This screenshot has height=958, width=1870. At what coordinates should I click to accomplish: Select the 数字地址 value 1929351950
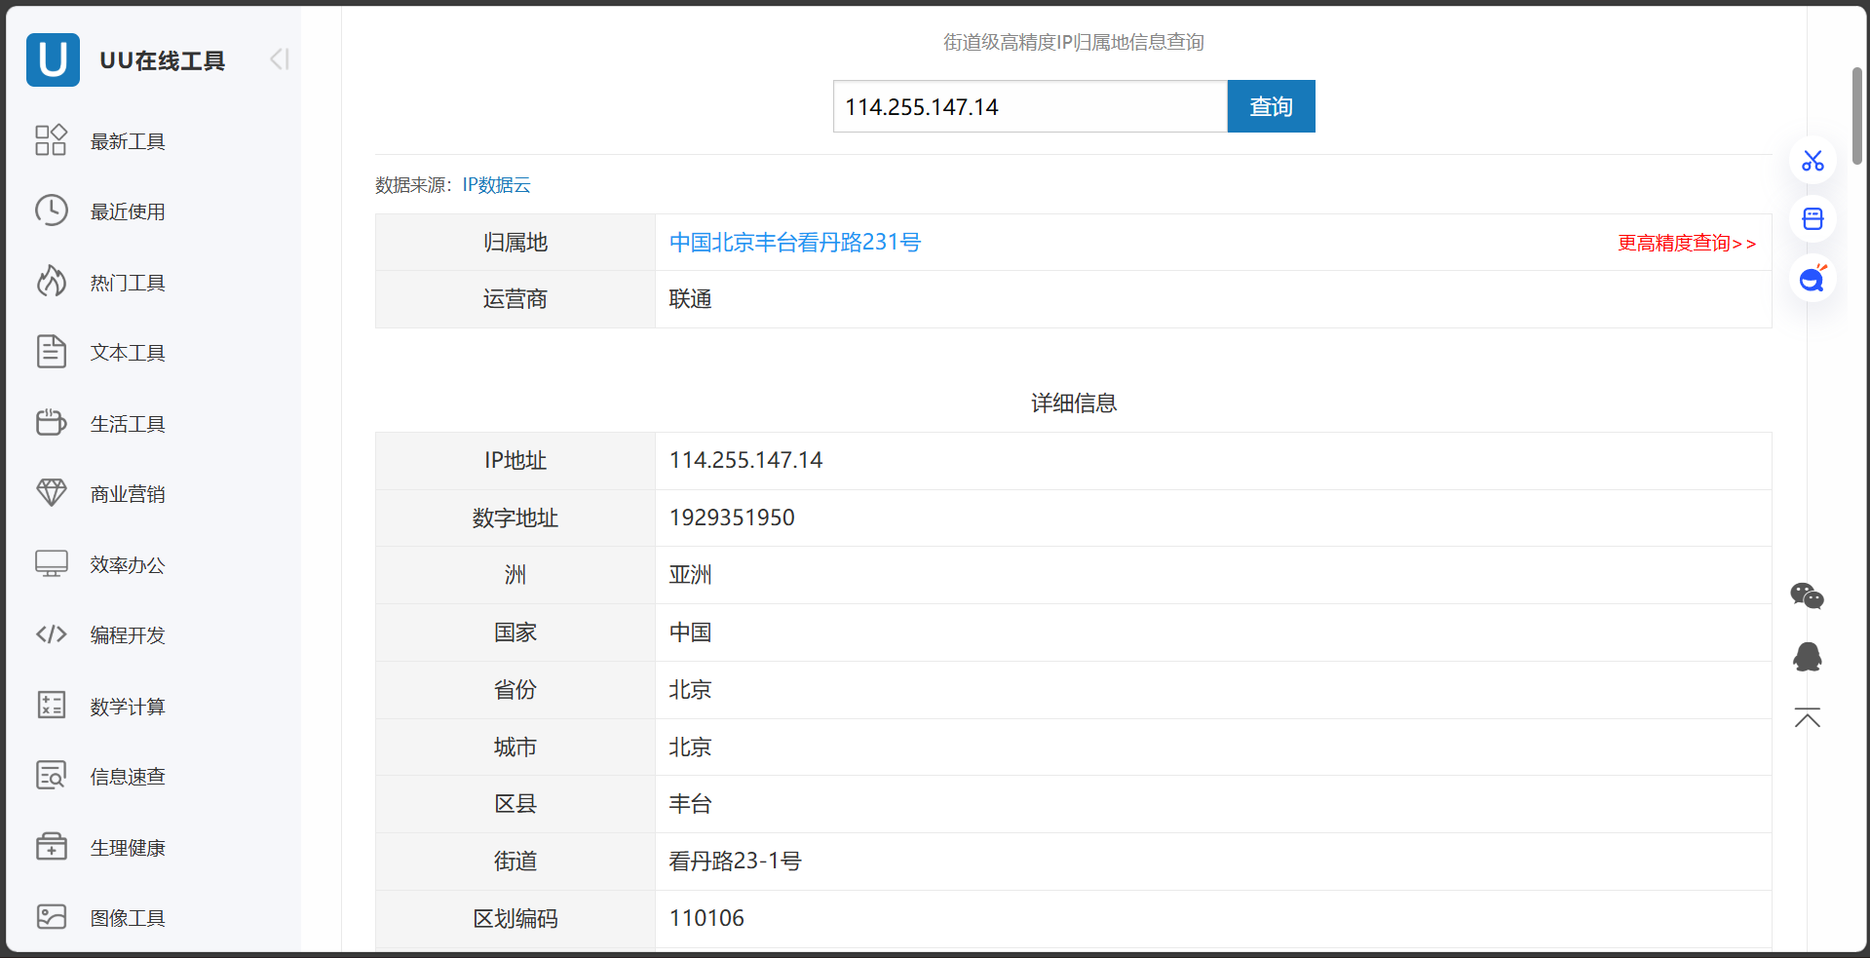(x=732, y=517)
